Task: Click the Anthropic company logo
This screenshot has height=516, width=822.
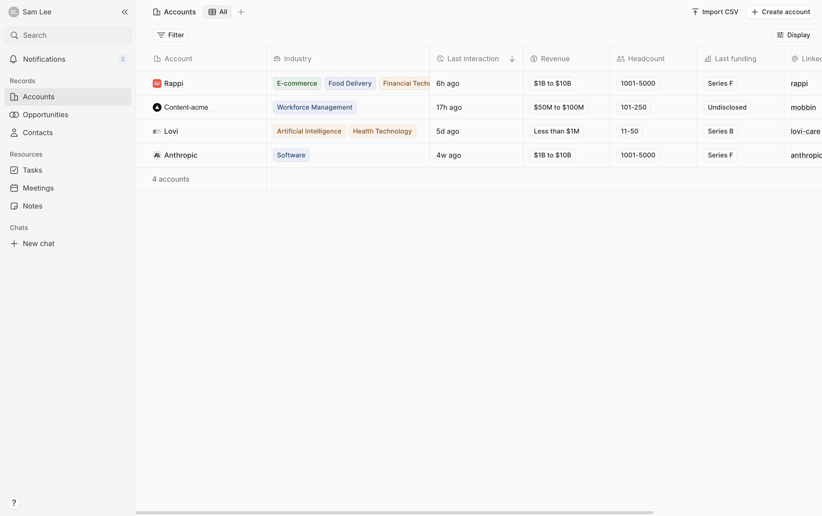Action: (x=157, y=155)
